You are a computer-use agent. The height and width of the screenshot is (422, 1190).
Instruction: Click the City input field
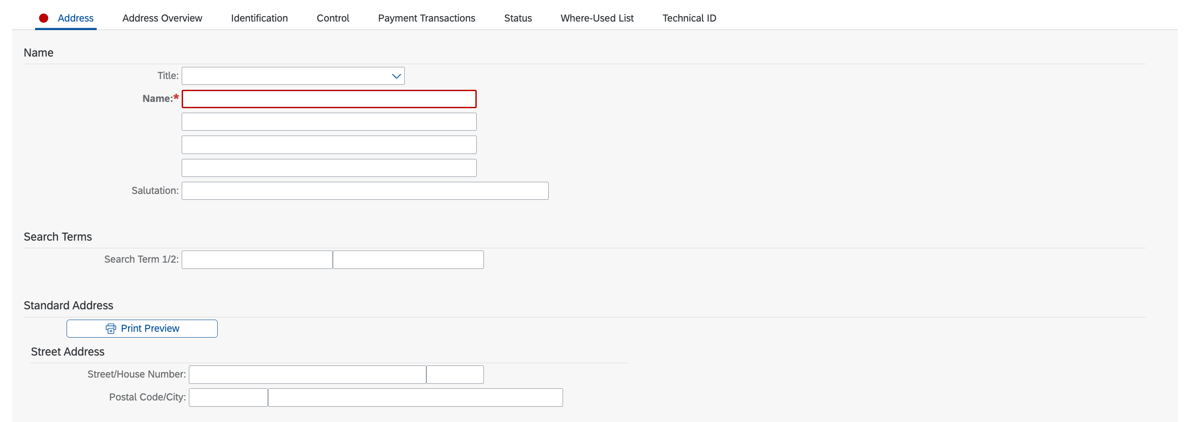tap(415, 398)
